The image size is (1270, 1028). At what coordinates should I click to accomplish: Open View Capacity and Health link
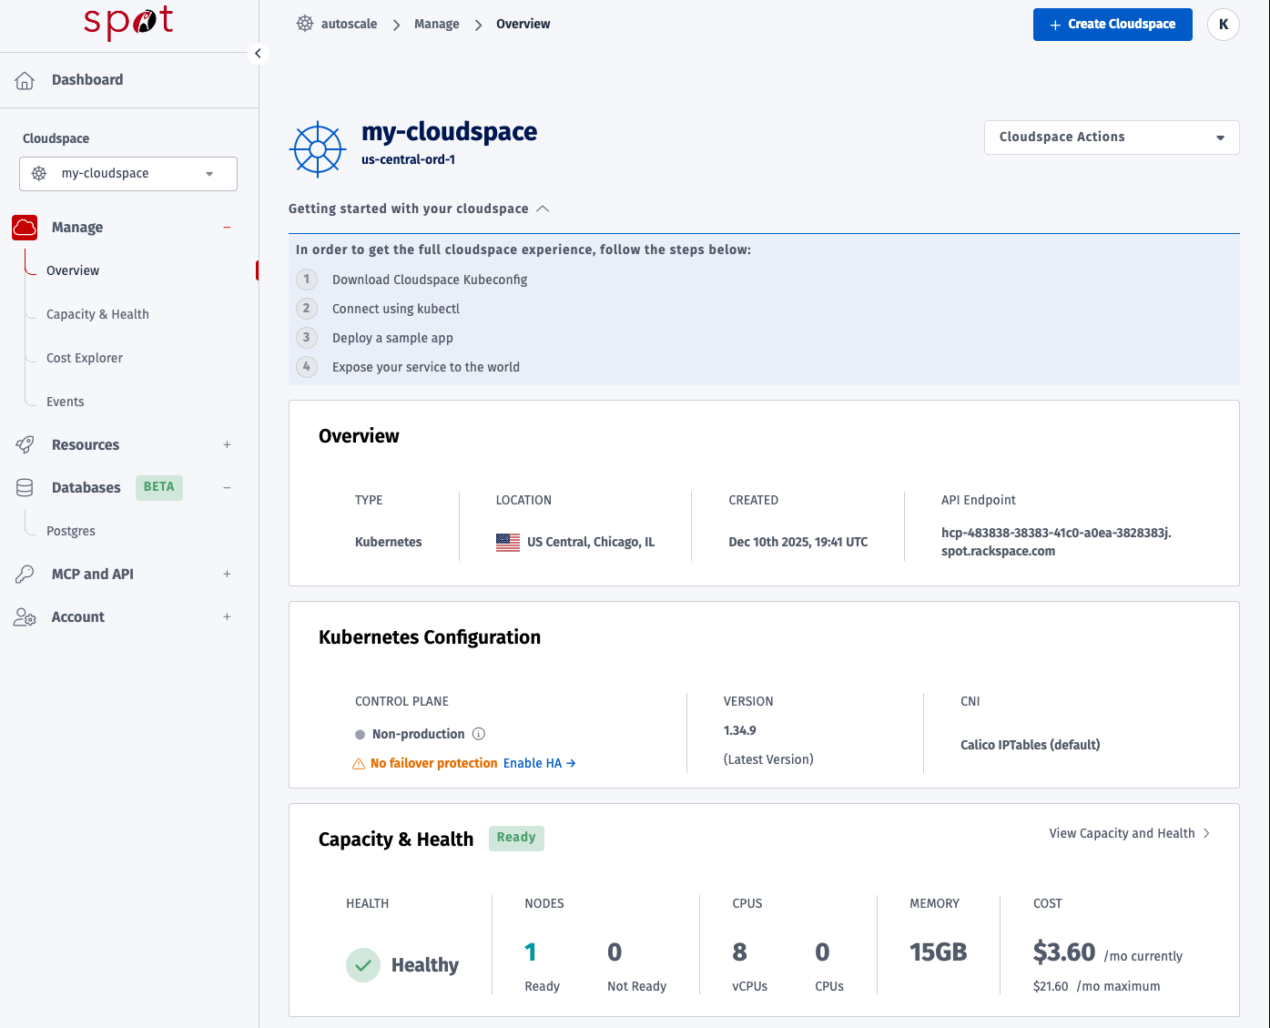pos(1130,833)
